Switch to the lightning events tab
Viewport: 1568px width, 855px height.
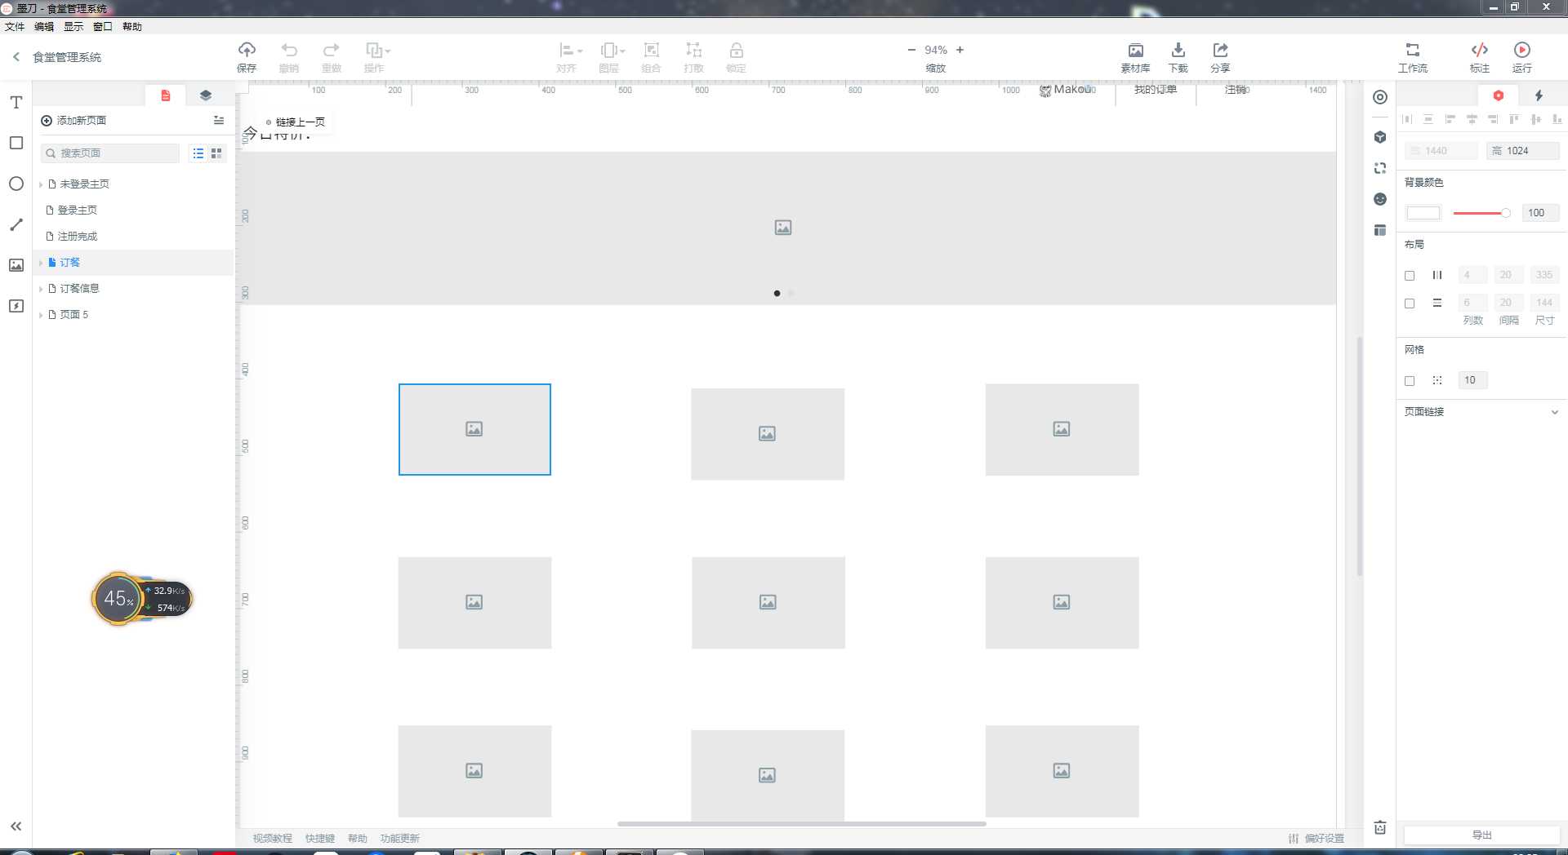point(1539,95)
